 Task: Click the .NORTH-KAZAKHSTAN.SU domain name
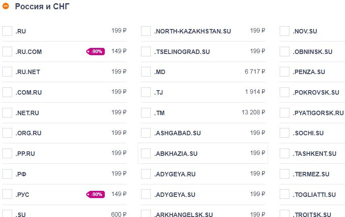193,31
